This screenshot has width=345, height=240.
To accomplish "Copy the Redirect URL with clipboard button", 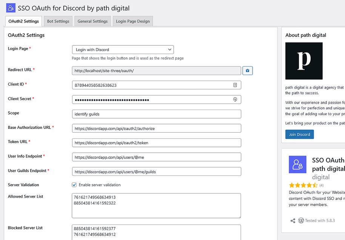I will pyautogui.click(x=247, y=70).
